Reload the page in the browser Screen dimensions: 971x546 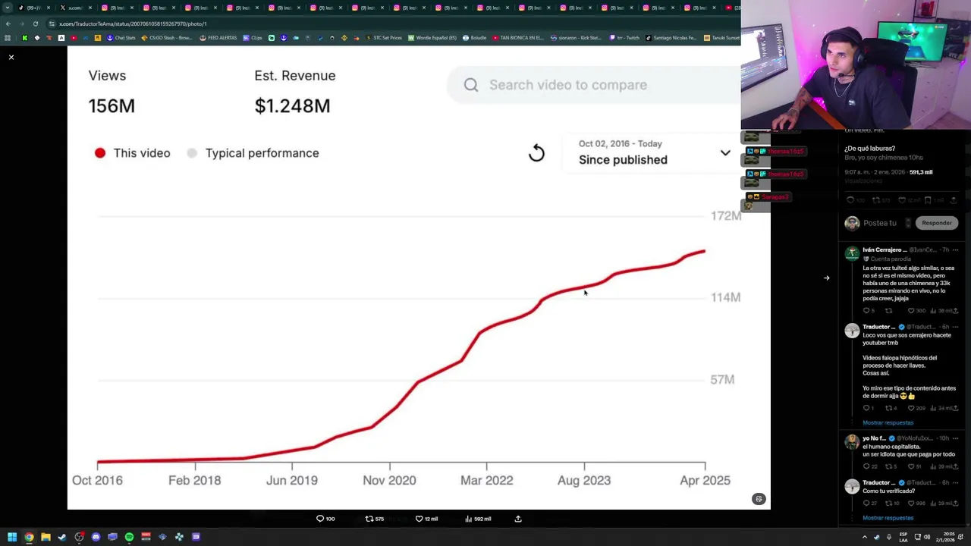(35, 24)
